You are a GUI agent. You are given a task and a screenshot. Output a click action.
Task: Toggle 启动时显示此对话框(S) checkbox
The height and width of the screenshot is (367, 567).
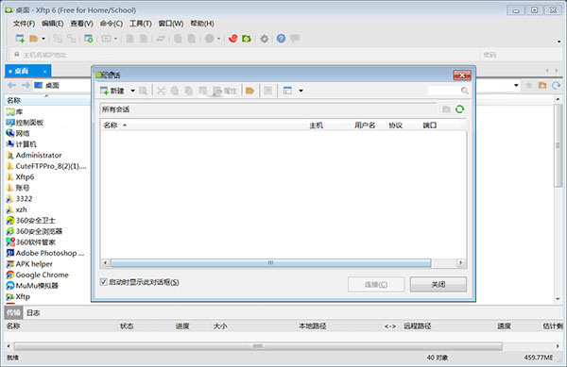tap(104, 282)
